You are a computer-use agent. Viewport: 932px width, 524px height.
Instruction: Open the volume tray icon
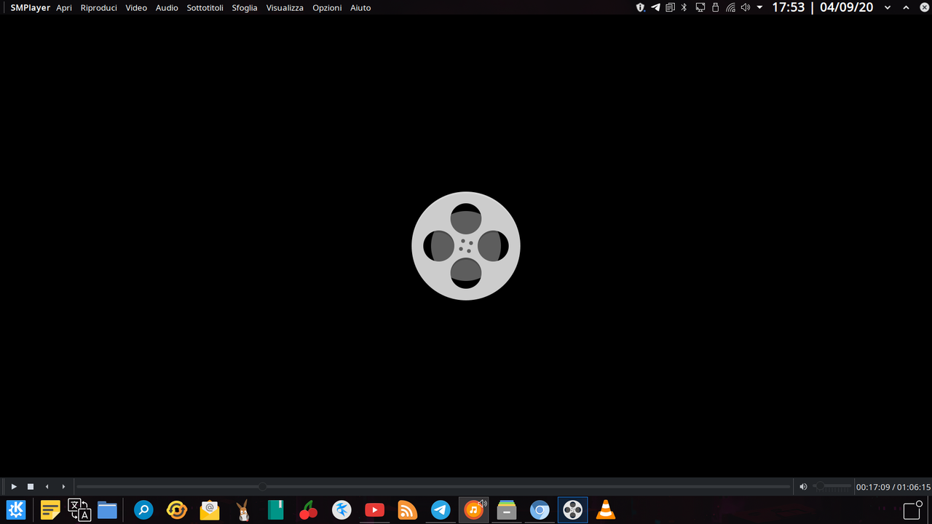(x=746, y=7)
